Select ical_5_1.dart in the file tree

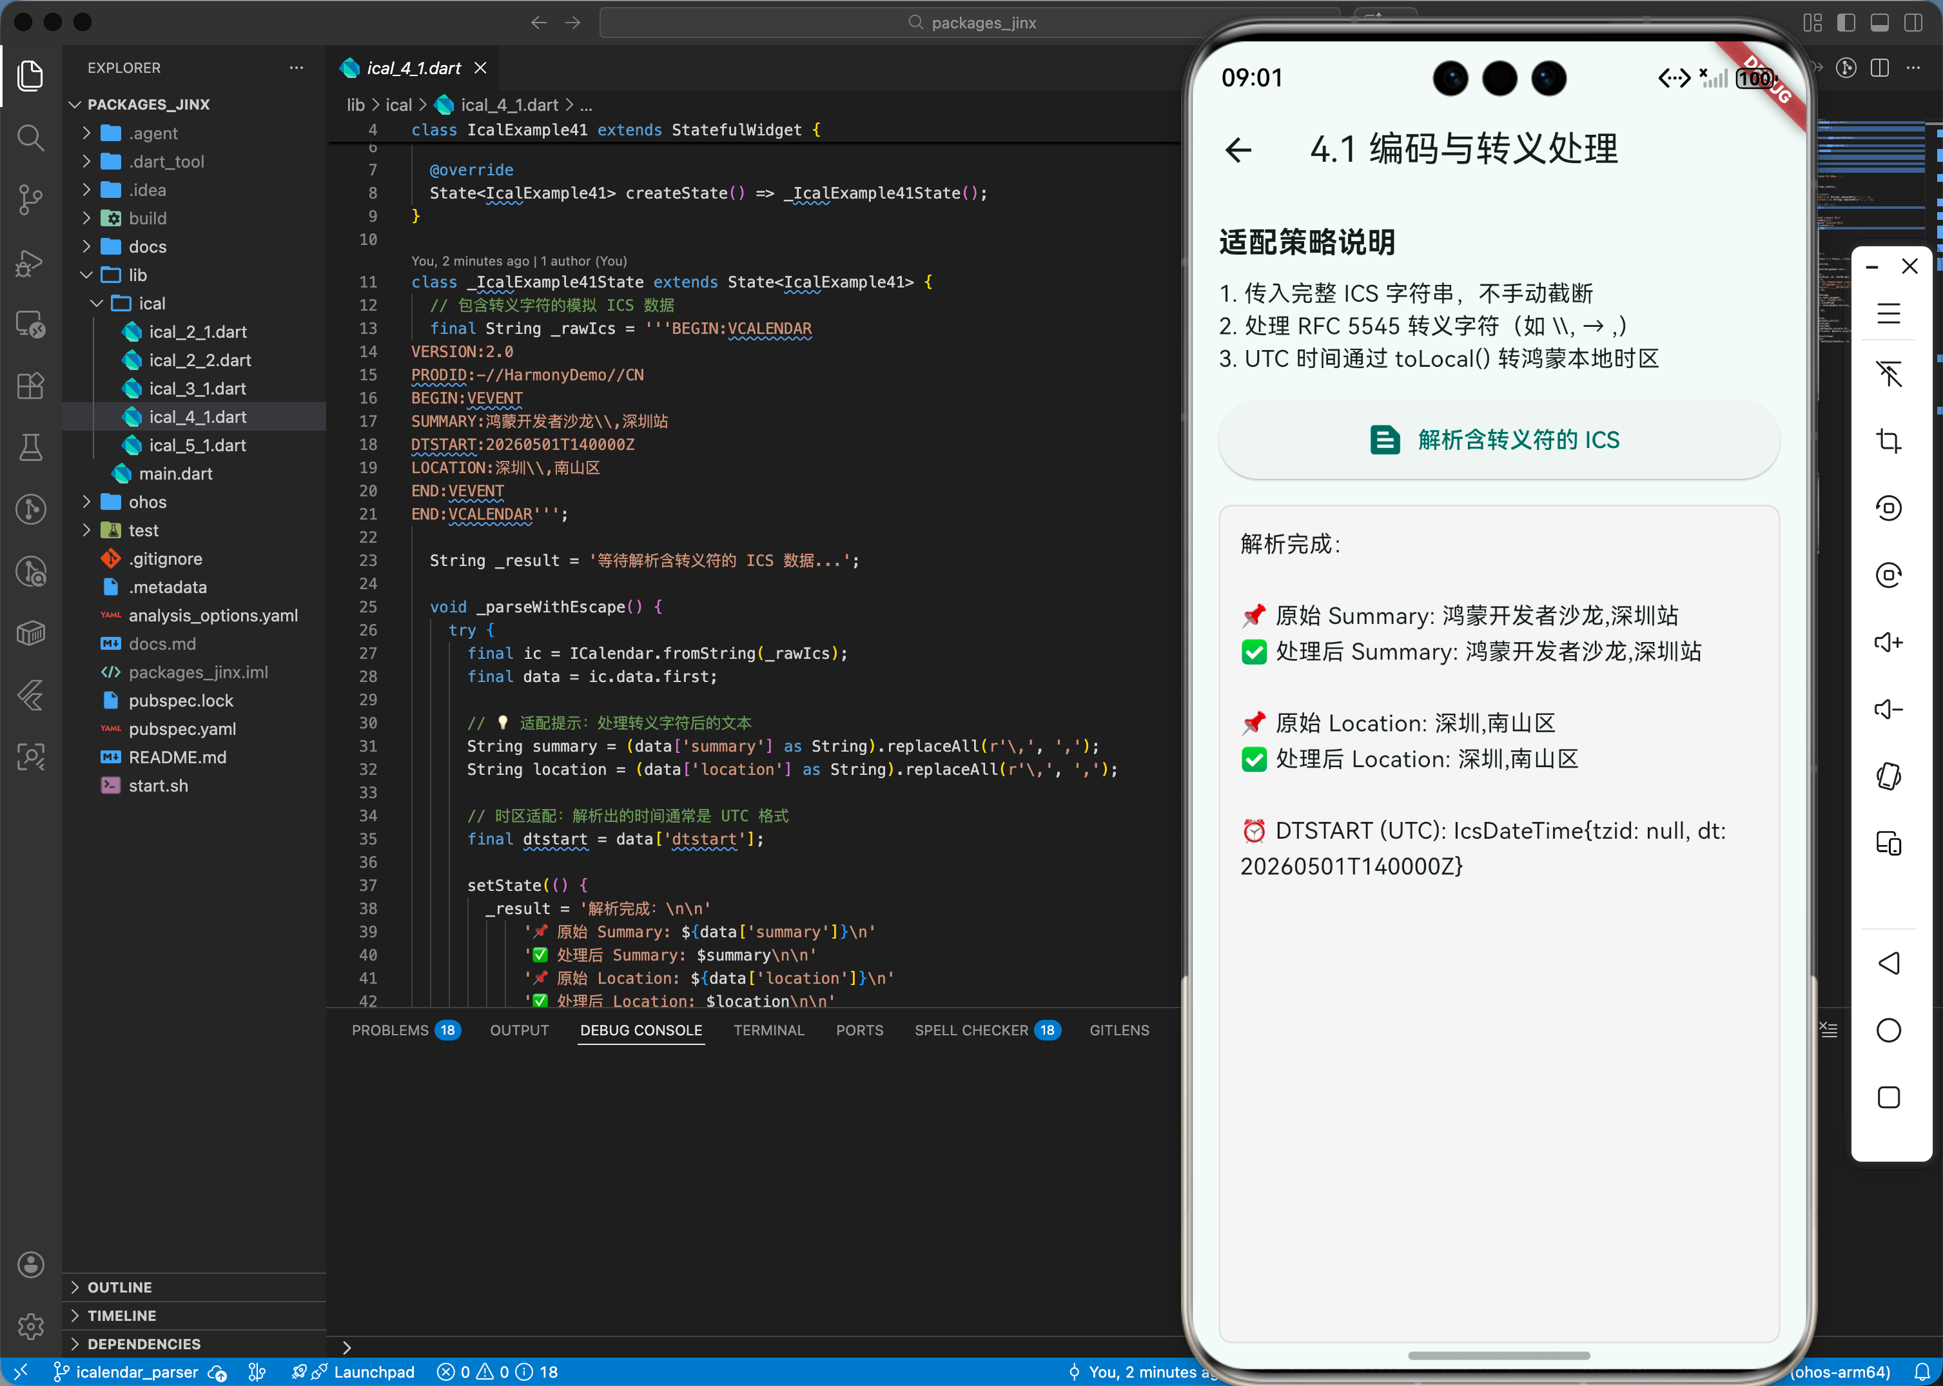coord(197,445)
